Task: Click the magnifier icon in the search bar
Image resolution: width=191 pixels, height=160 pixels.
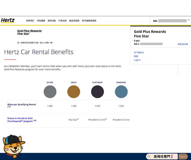Action: tap(149, 156)
